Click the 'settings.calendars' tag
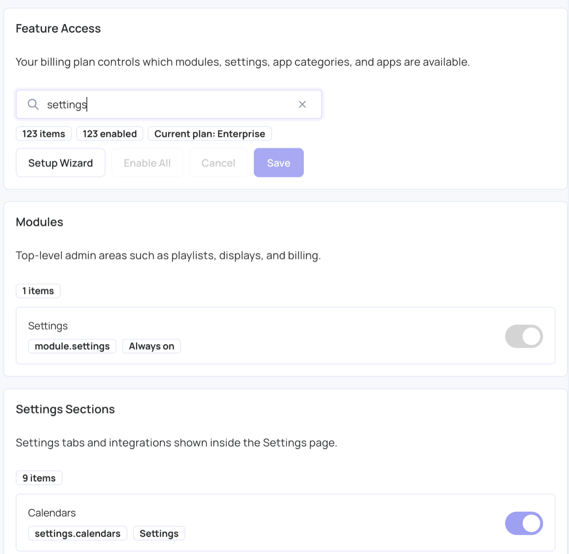Screen dimensions: 569x554 point(78,533)
